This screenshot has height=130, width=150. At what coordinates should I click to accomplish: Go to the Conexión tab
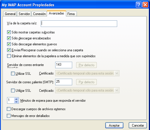tap(39, 14)
